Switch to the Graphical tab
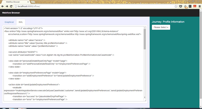 coord(9,22)
